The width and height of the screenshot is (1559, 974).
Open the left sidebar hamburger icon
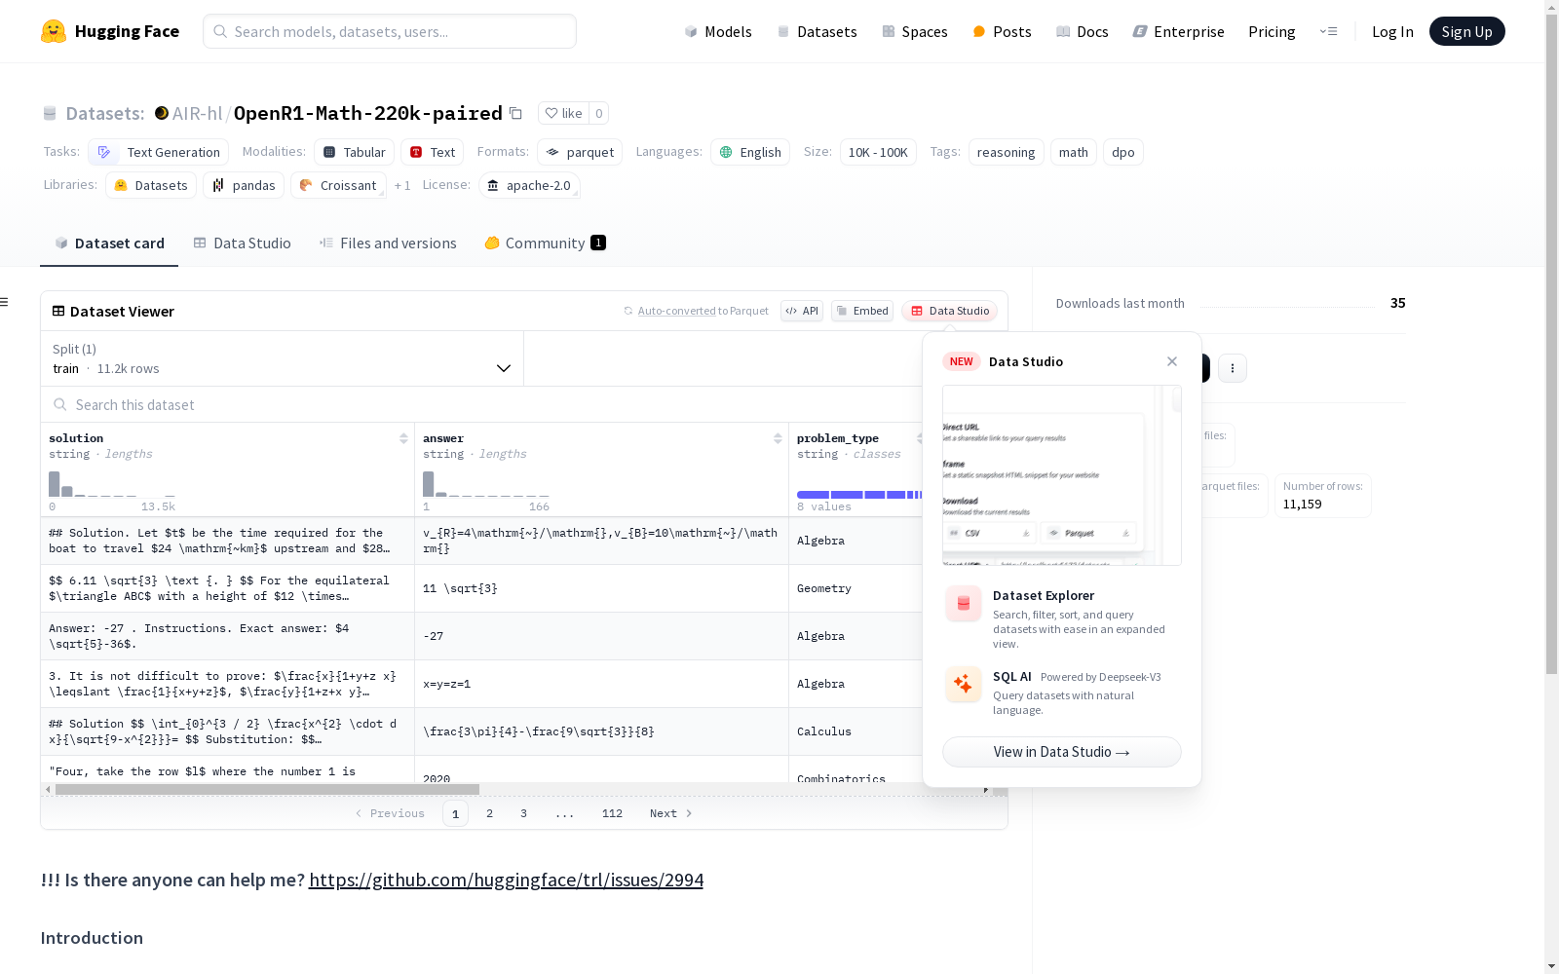(x=4, y=302)
